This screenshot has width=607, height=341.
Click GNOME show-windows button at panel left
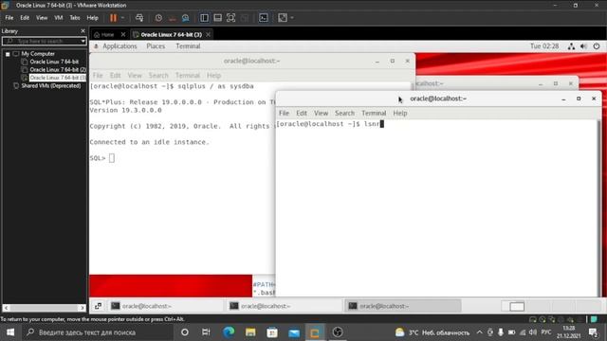[x=99, y=306]
